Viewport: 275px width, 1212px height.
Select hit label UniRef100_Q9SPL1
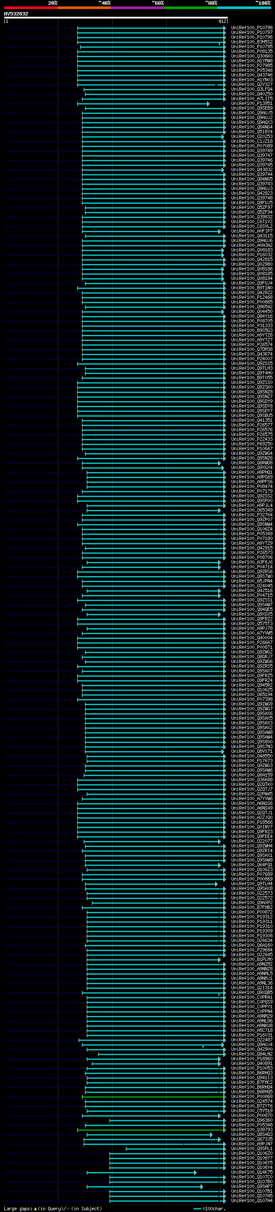pos(252,1148)
